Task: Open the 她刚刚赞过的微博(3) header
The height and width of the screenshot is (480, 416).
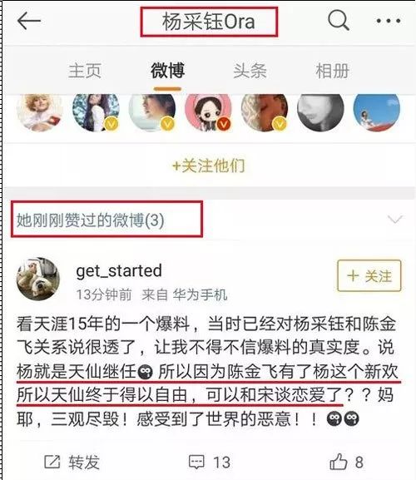Action: pyautogui.click(x=91, y=220)
